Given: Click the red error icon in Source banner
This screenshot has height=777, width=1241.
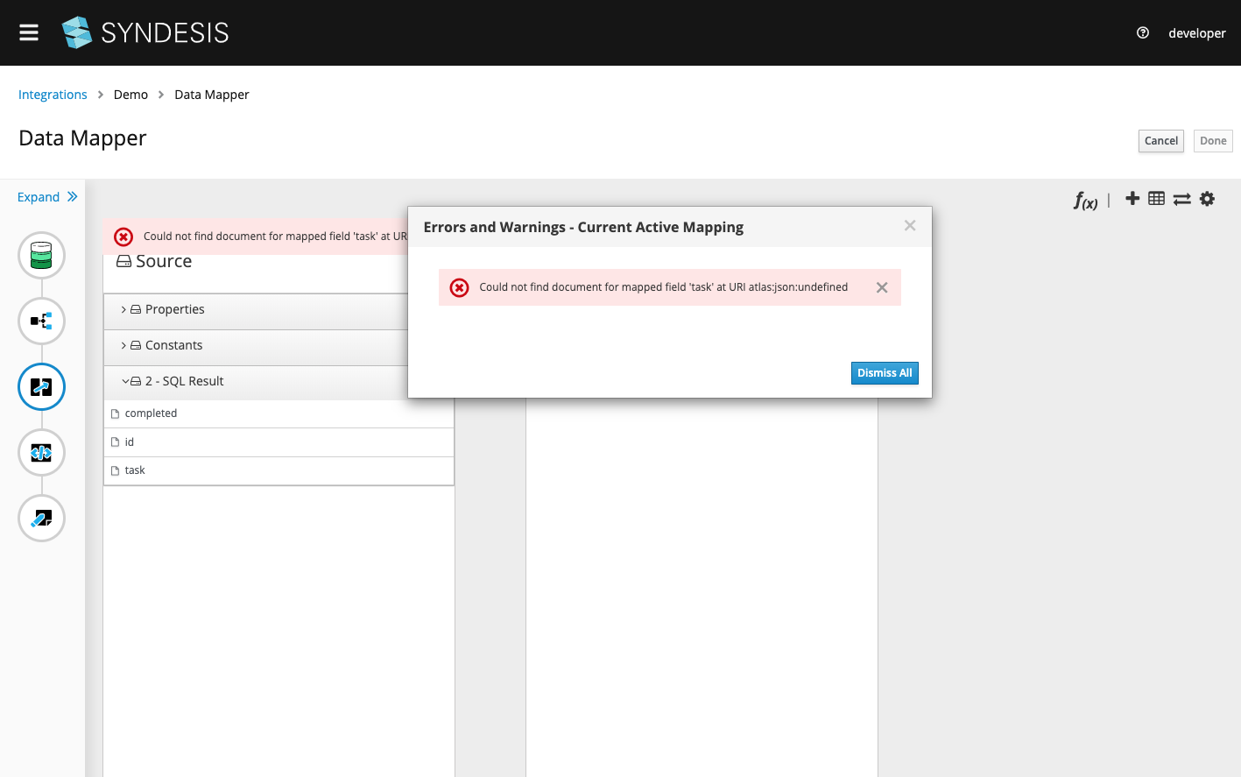Looking at the screenshot, I should (123, 237).
